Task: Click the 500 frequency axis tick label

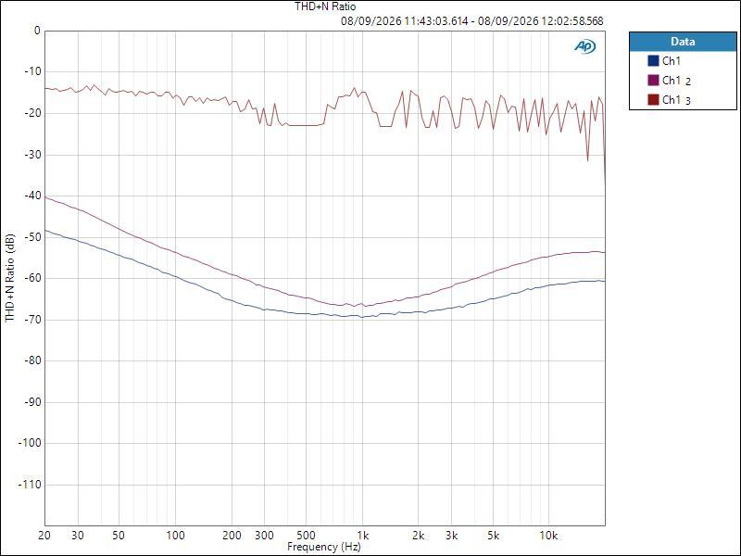Action: pos(306,536)
